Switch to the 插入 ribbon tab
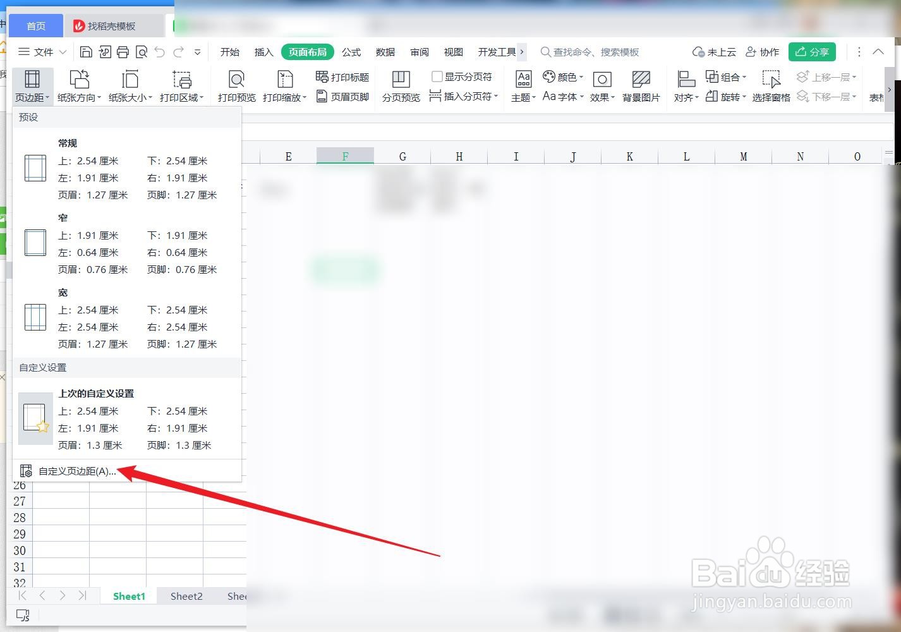This screenshot has width=901, height=632. pos(263,52)
